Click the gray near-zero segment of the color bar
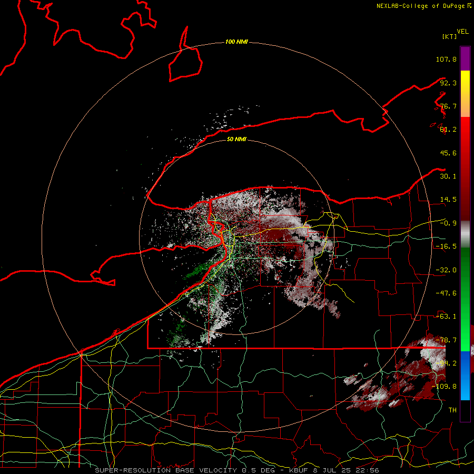Screen dimensions: 474x474 [465, 234]
